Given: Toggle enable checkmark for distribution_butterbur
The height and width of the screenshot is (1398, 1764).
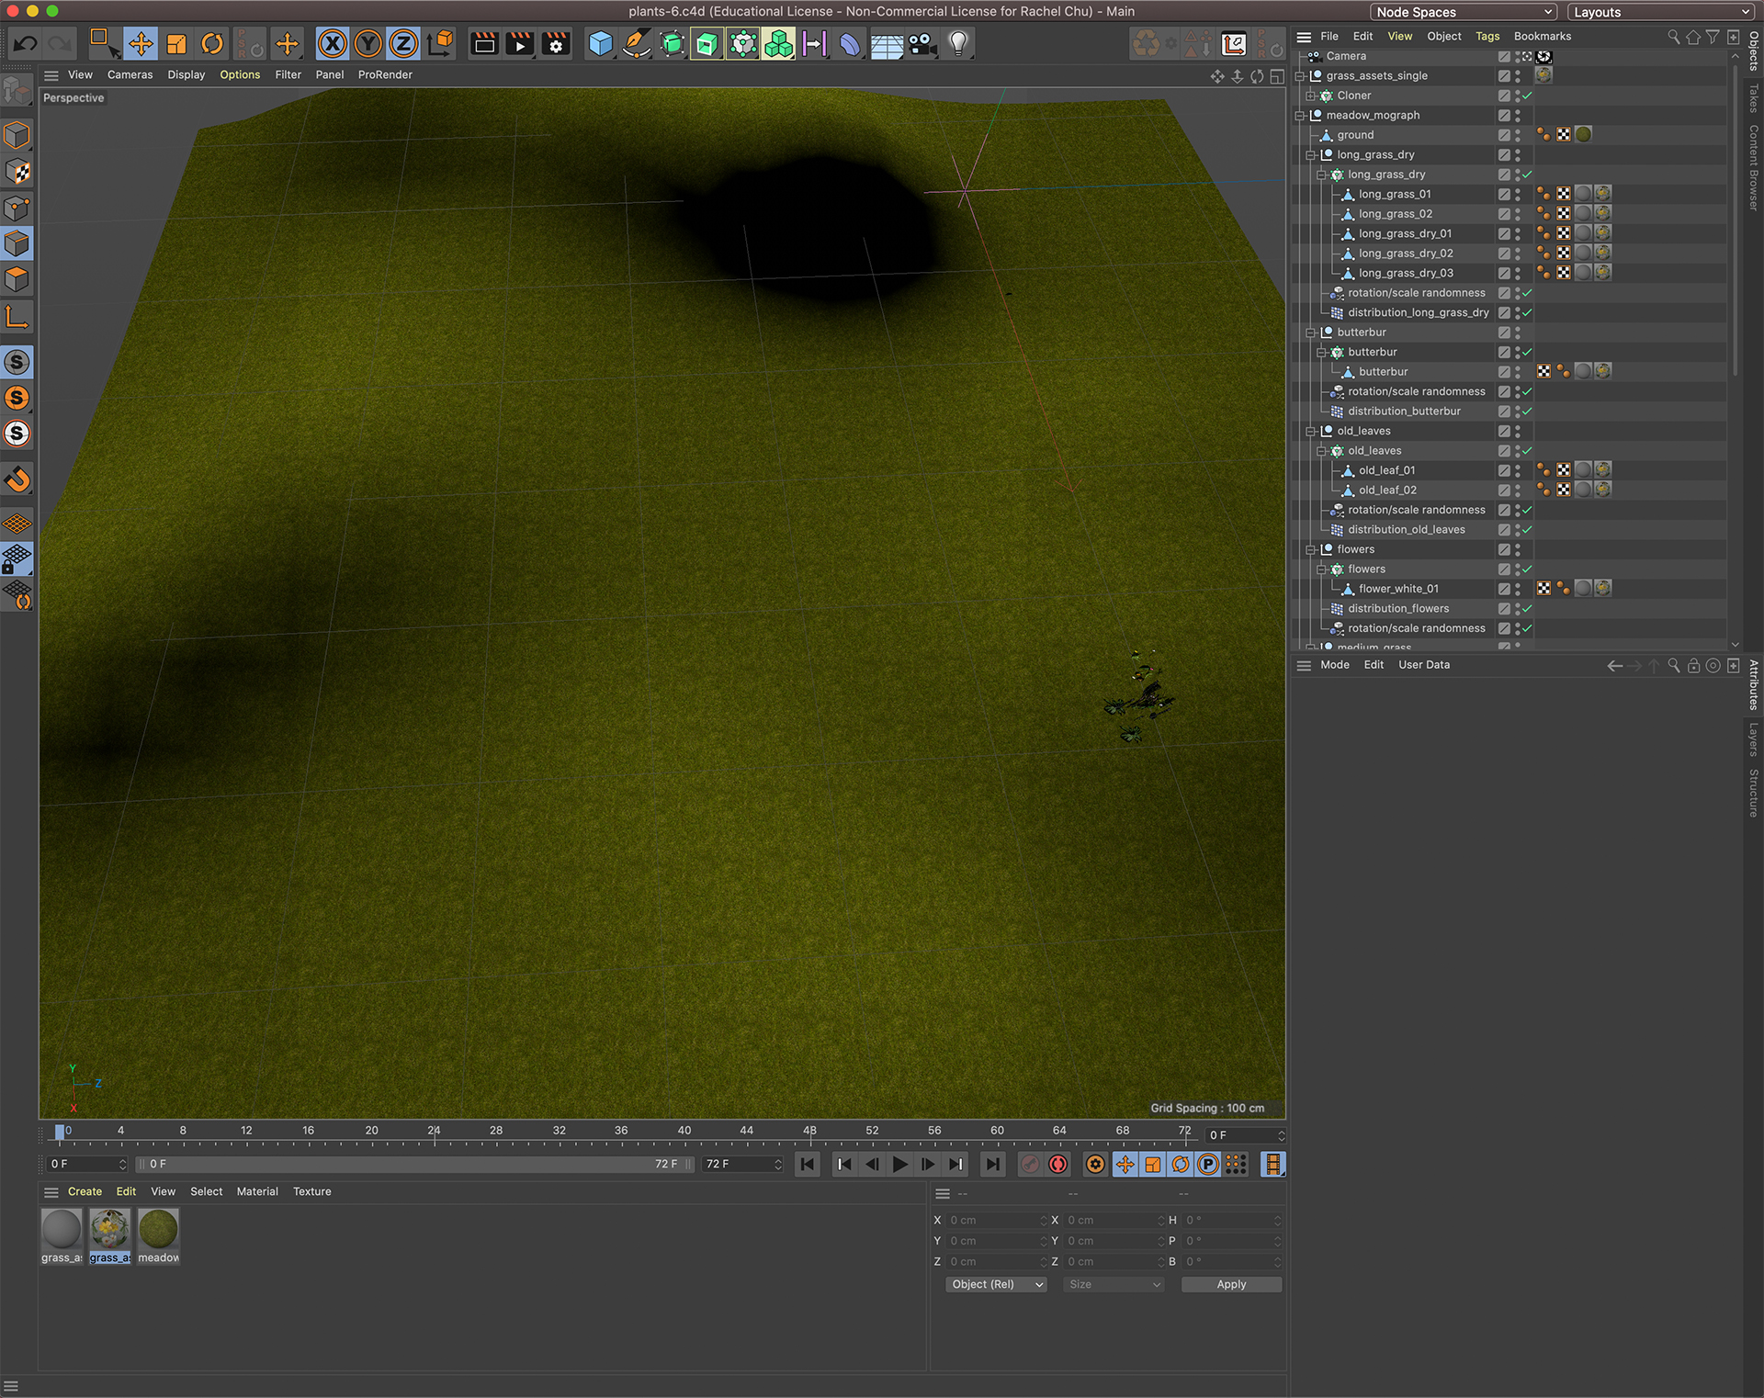Looking at the screenshot, I should click(1527, 412).
